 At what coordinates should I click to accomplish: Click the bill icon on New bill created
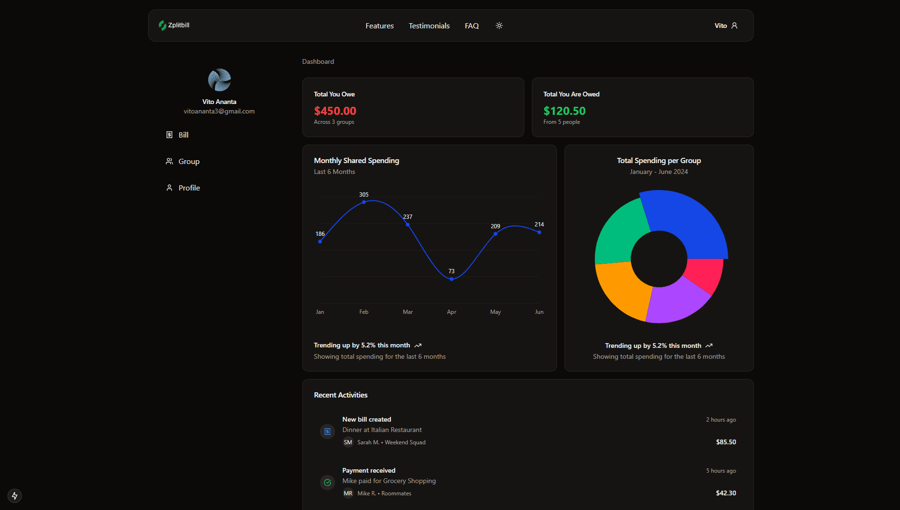click(327, 431)
